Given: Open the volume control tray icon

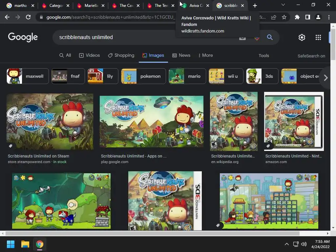Looking at the screenshot, I should (304, 244).
